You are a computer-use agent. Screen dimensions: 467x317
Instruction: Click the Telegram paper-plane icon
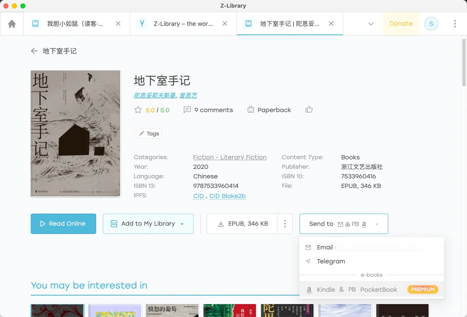308,261
